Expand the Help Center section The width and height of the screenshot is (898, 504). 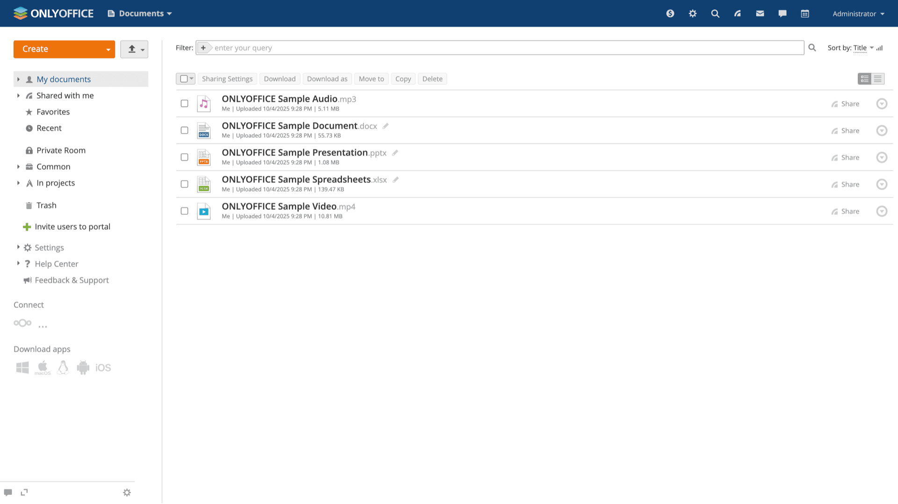click(x=18, y=263)
